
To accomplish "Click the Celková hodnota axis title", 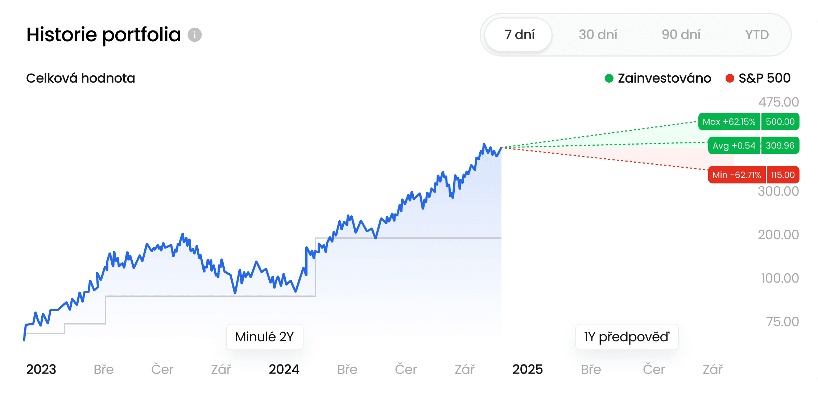I will pos(80,78).
